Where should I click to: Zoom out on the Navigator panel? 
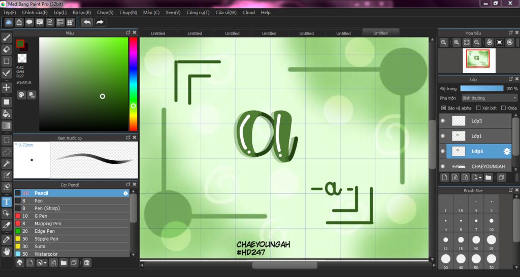(476, 43)
